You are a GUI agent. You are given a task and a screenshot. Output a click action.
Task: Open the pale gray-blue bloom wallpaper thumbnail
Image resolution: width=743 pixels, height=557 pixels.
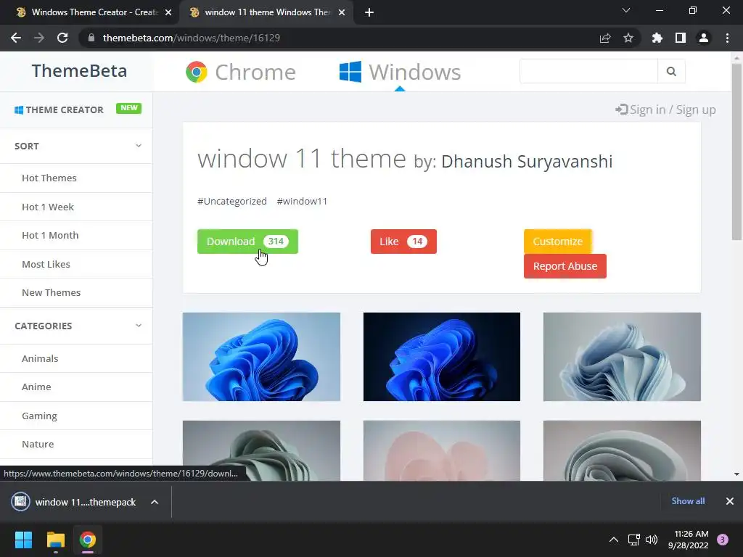click(x=622, y=357)
